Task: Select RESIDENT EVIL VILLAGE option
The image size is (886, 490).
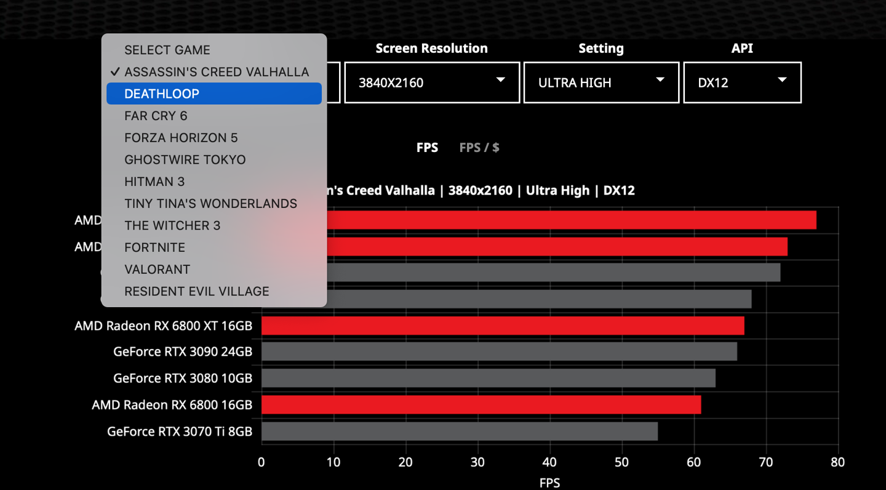Action: point(214,291)
